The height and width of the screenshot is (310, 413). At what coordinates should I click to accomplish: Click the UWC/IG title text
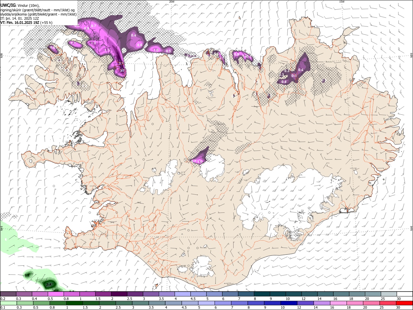pyautogui.click(x=7, y=5)
